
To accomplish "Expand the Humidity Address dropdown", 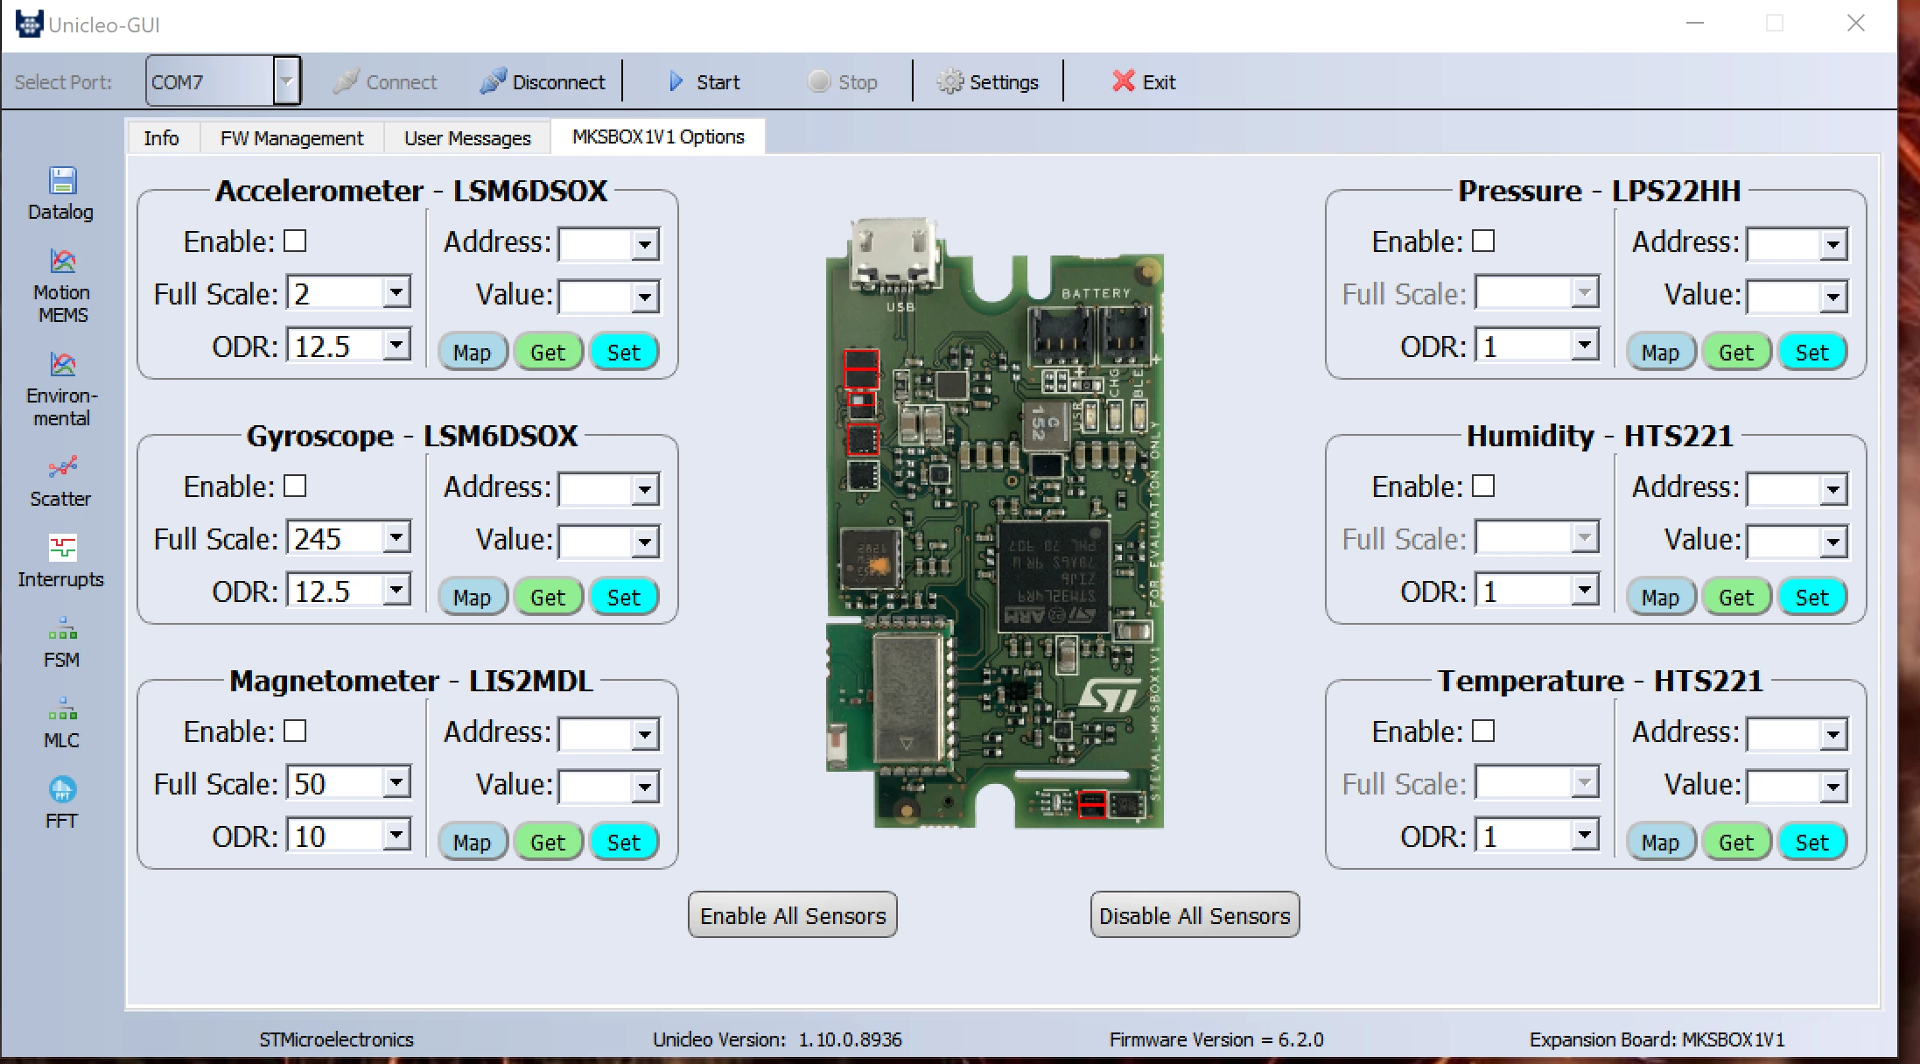I will (x=1833, y=490).
